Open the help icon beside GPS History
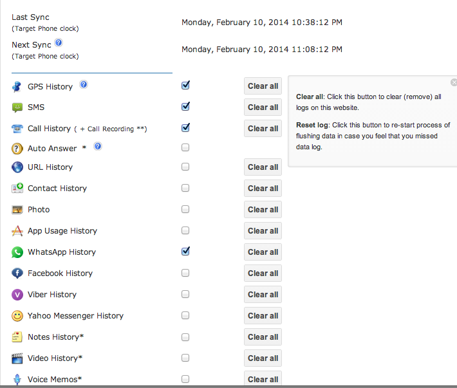The height and width of the screenshot is (388, 457). point(84,84)
